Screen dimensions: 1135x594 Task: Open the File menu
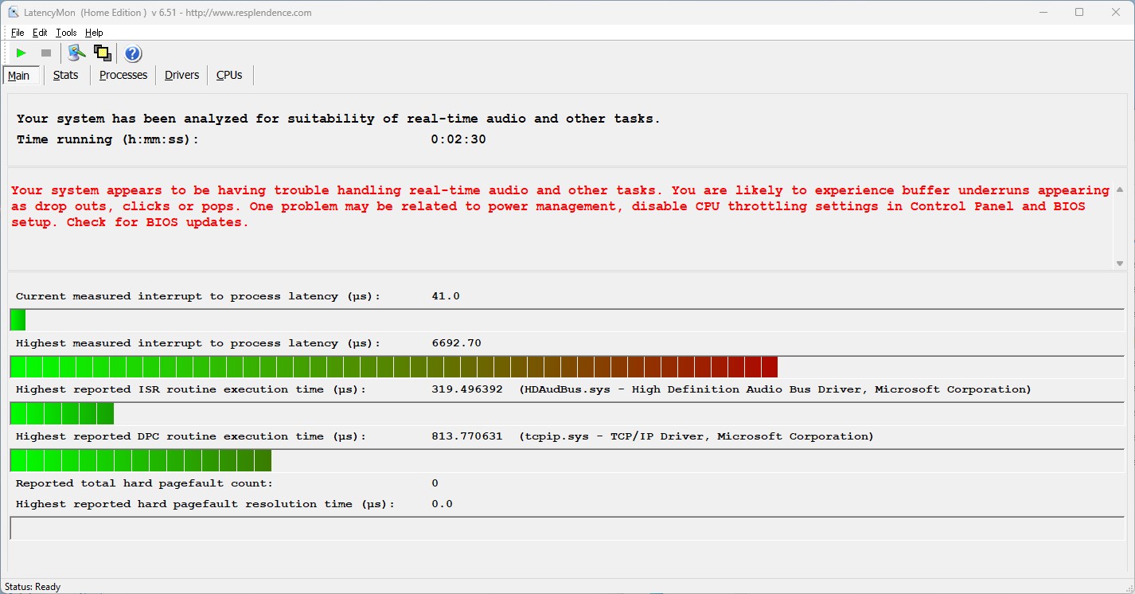(18, 33)
